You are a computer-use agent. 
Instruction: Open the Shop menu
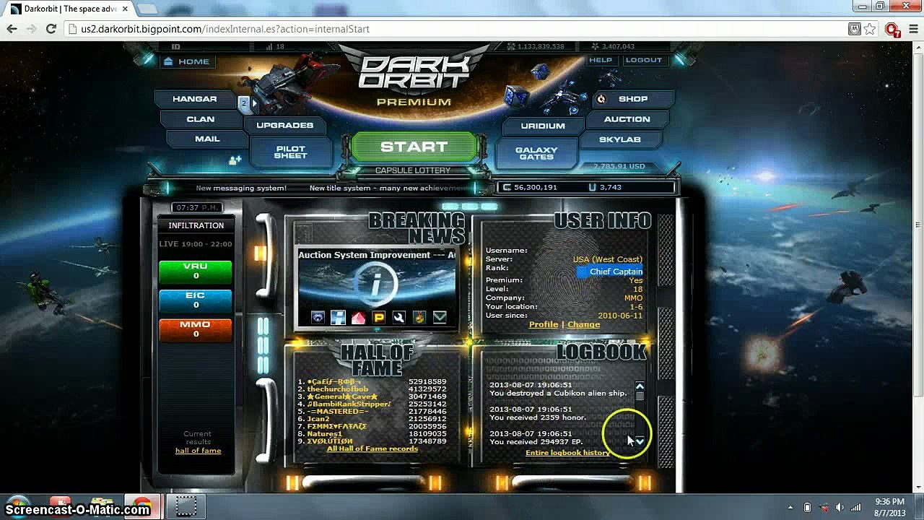[633, 99]
